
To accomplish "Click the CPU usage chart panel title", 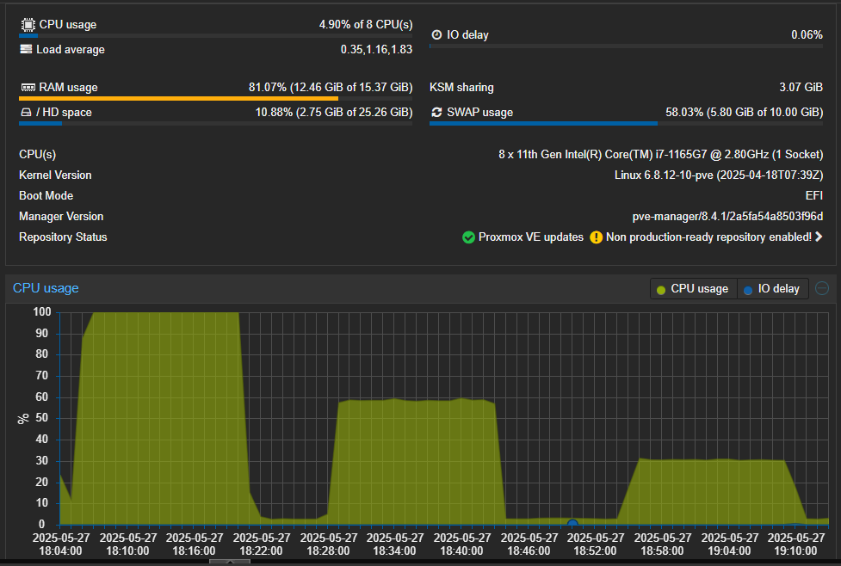I will 46,288.
